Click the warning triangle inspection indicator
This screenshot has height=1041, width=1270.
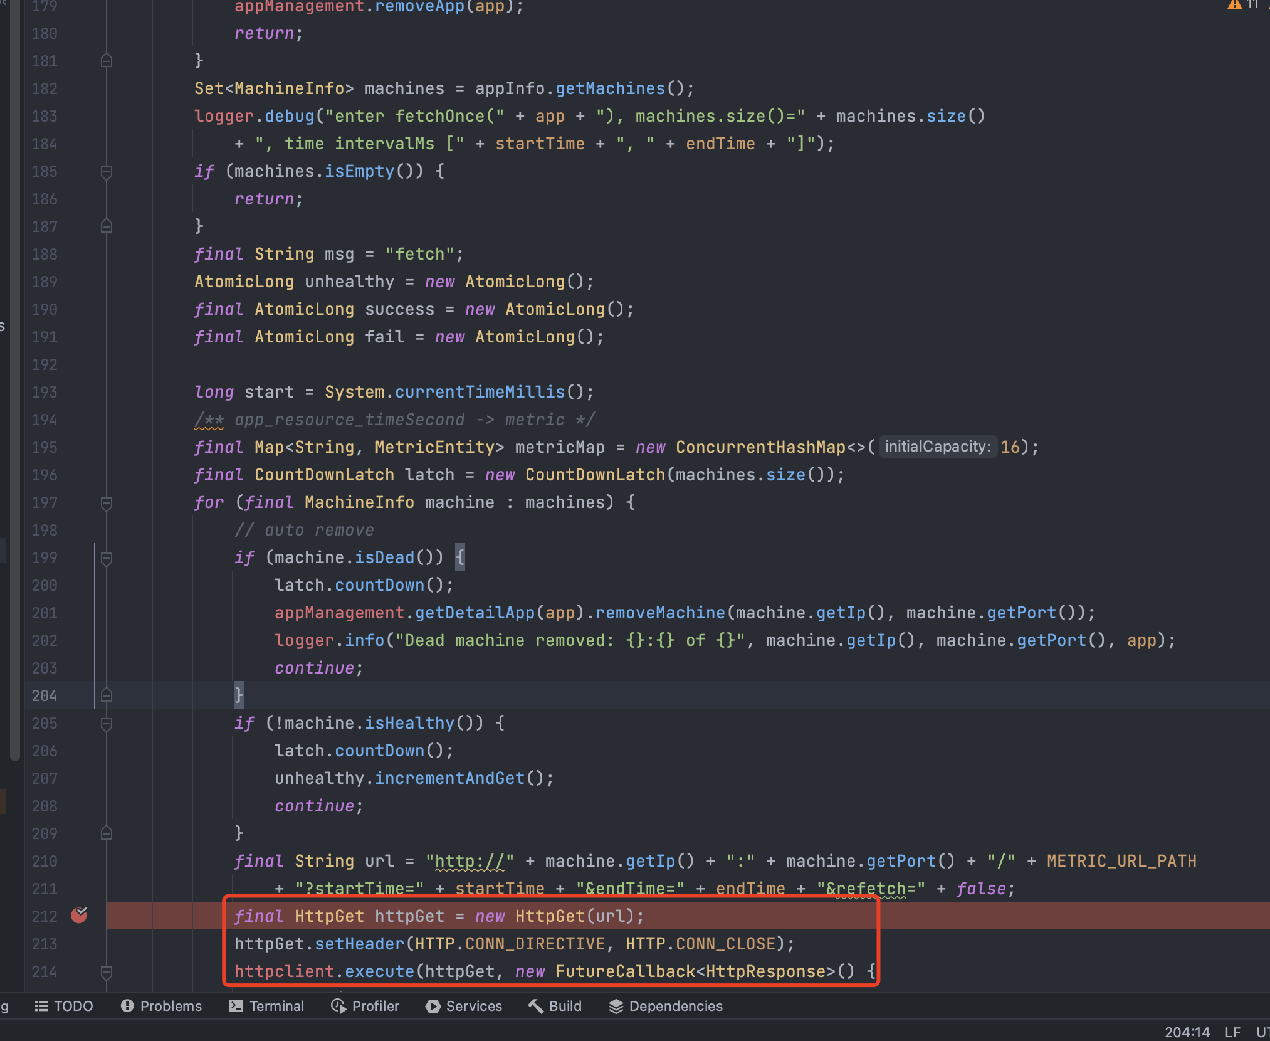tap(1234, 5)
